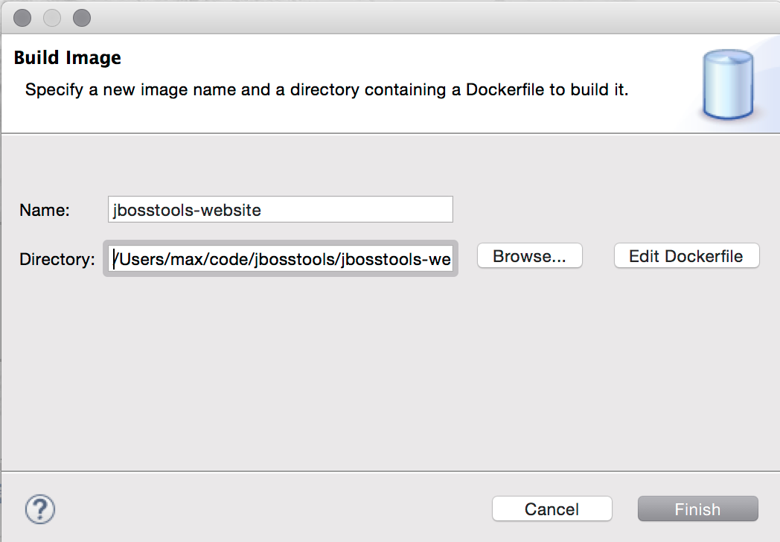The width and height of the screenshot is (780, 542).
Task: Click the "/Users/max" portion of the directory path
Action: point(149,259)
